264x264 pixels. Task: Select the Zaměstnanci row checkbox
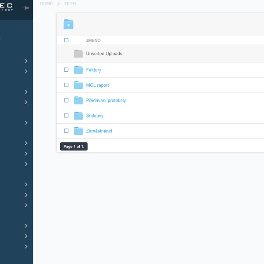66,131
